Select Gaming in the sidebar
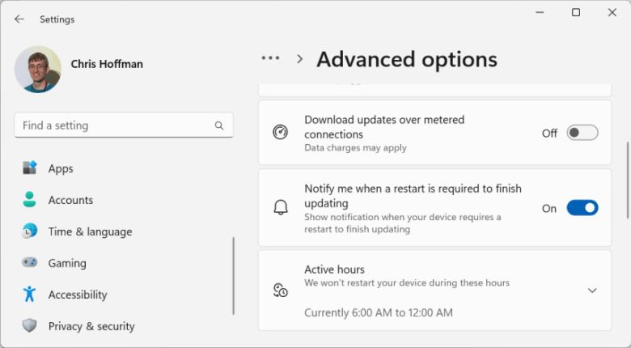Viewport: 631px width, 348px height. click(67, 263)
